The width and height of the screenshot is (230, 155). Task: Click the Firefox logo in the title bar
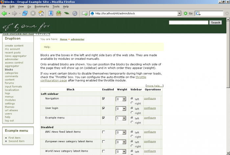(x=2, y=2)
